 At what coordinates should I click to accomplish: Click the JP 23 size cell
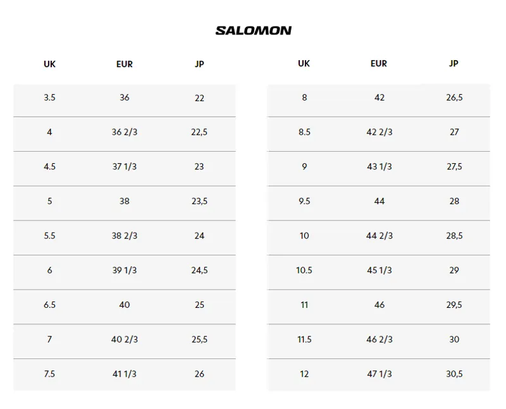click(x=199, y=166)
